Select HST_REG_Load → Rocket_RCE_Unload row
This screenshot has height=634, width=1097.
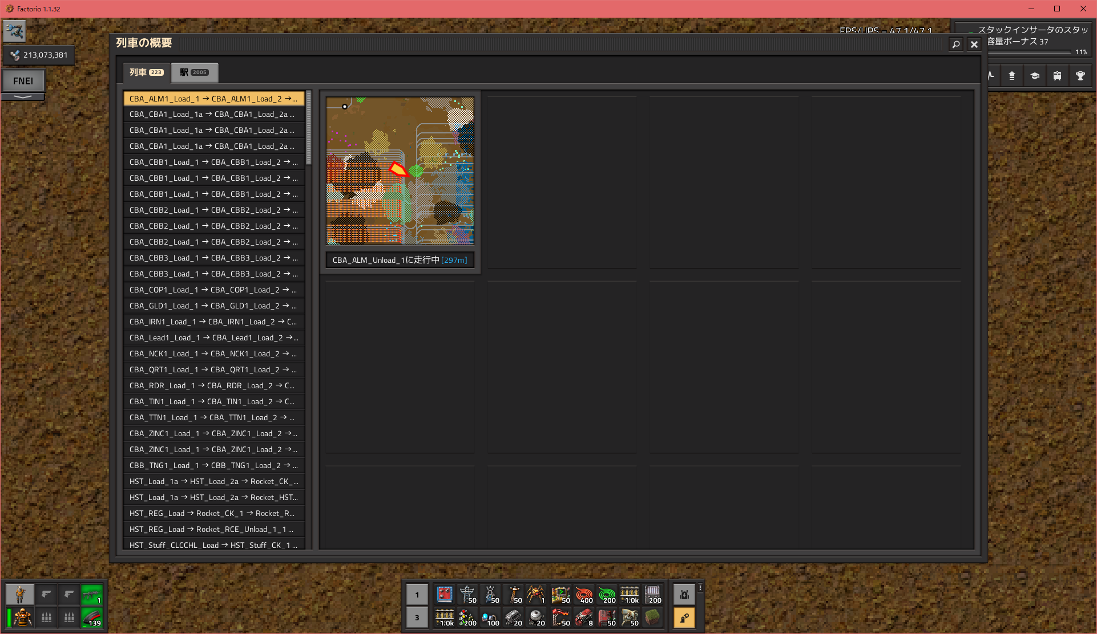[214, 530]
